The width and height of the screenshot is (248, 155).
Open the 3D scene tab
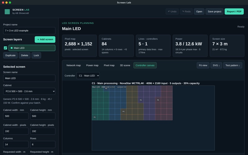point(125,65)
